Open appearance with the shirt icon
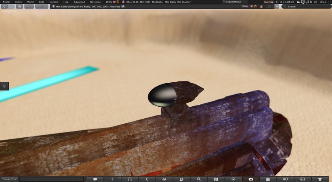 click(x=320, y=179)
